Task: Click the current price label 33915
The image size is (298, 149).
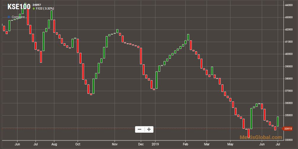Action: pyautogui.click(x=288, y=129)
